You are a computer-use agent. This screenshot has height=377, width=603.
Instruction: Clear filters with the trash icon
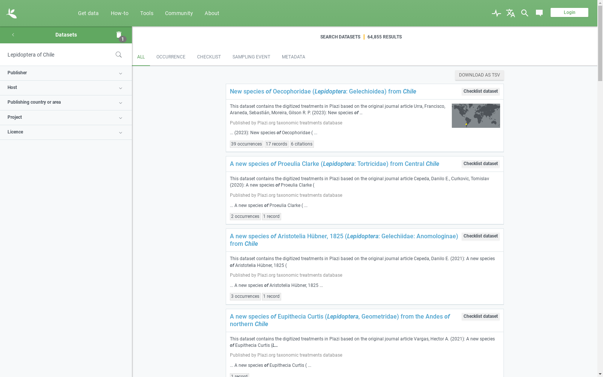119,35
